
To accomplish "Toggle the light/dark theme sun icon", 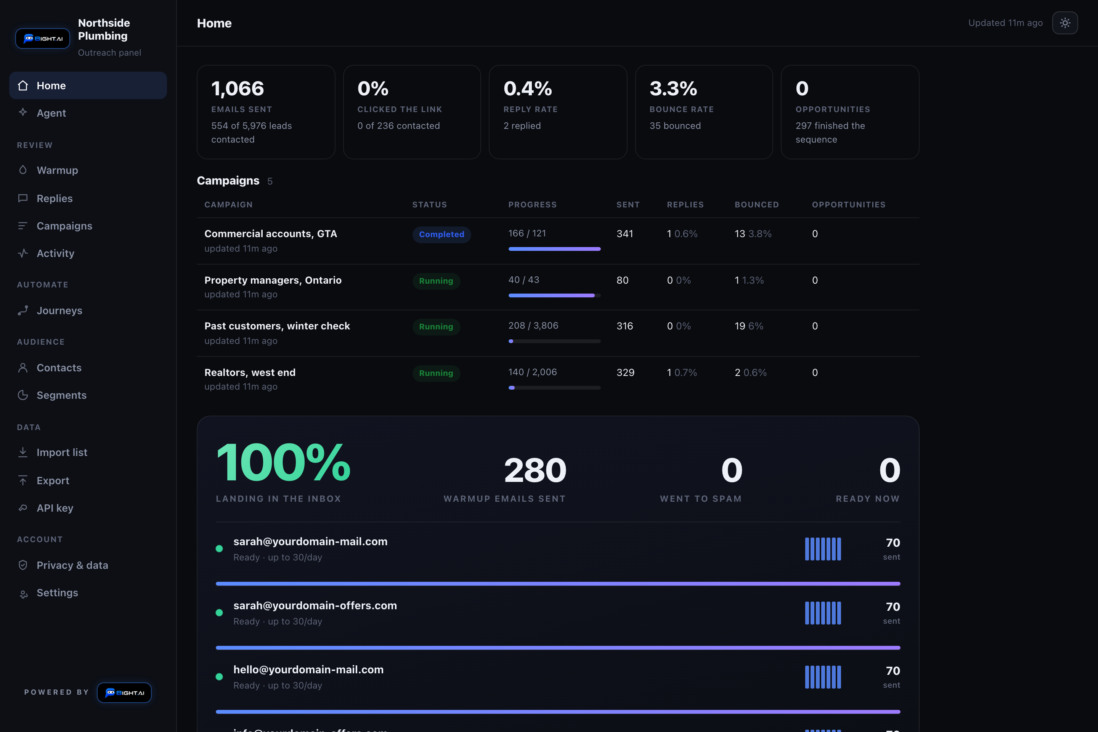I will (x=1065, y=23).
